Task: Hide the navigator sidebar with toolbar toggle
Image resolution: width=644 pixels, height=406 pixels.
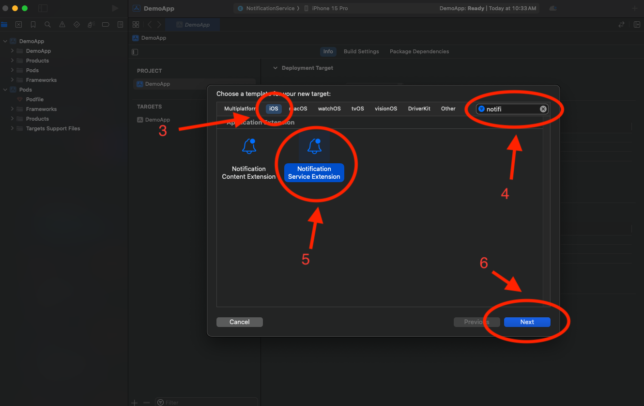Action: pyautogui.click(x=43, y=8)
